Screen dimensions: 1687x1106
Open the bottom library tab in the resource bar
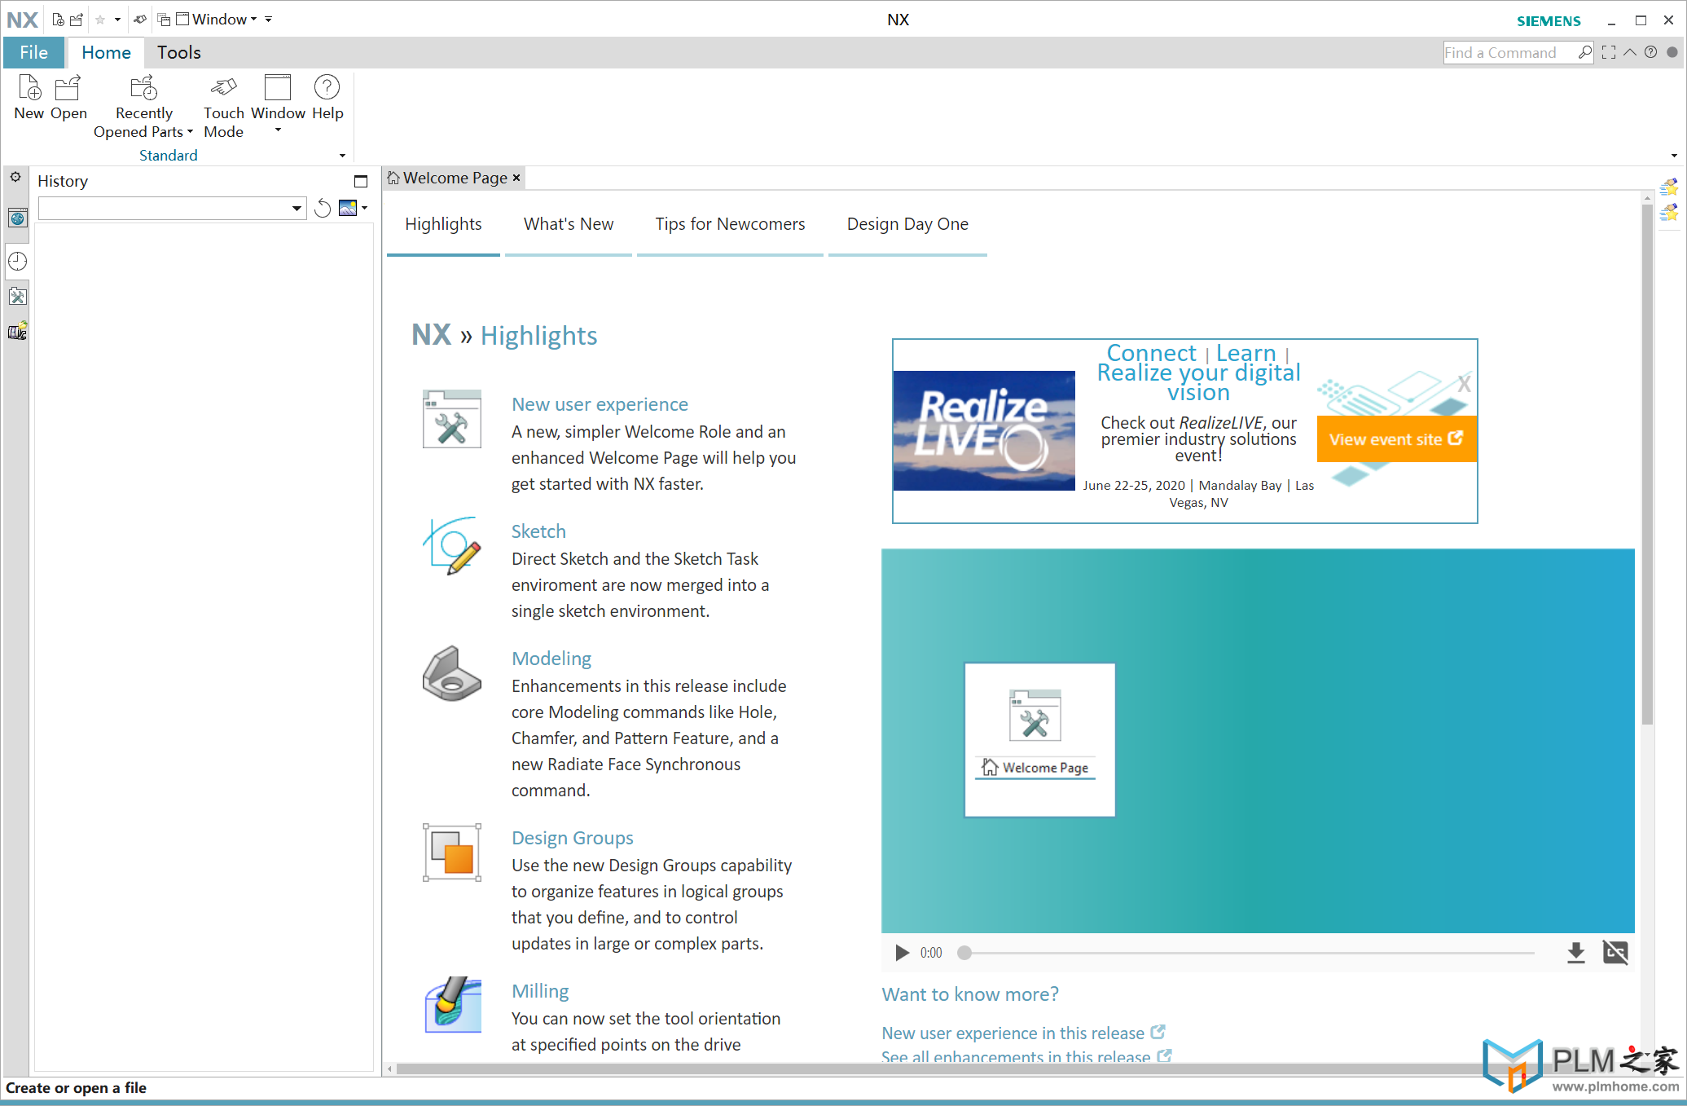click(18, 331)
